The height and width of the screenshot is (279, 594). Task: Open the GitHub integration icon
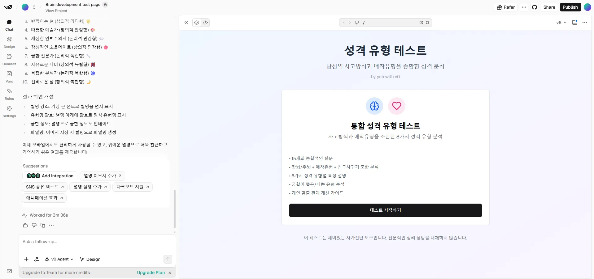coord(535,7)
